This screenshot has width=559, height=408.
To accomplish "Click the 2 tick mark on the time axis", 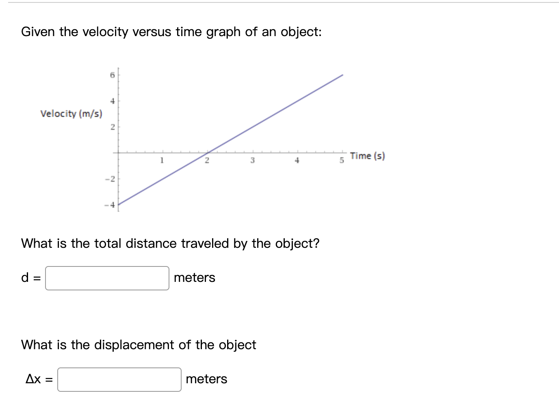I will [207, 160].
